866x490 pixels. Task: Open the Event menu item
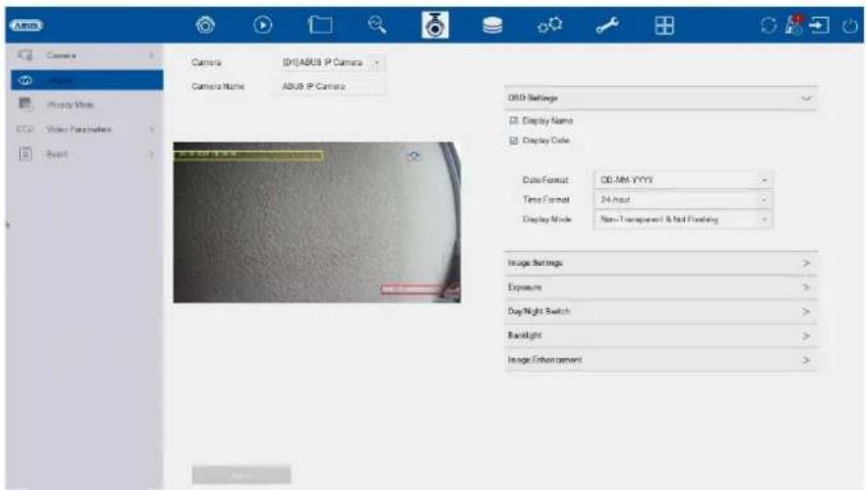87,154
